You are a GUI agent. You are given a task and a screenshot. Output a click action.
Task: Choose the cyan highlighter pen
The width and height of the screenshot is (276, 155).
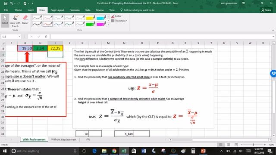tap(101, 18)
